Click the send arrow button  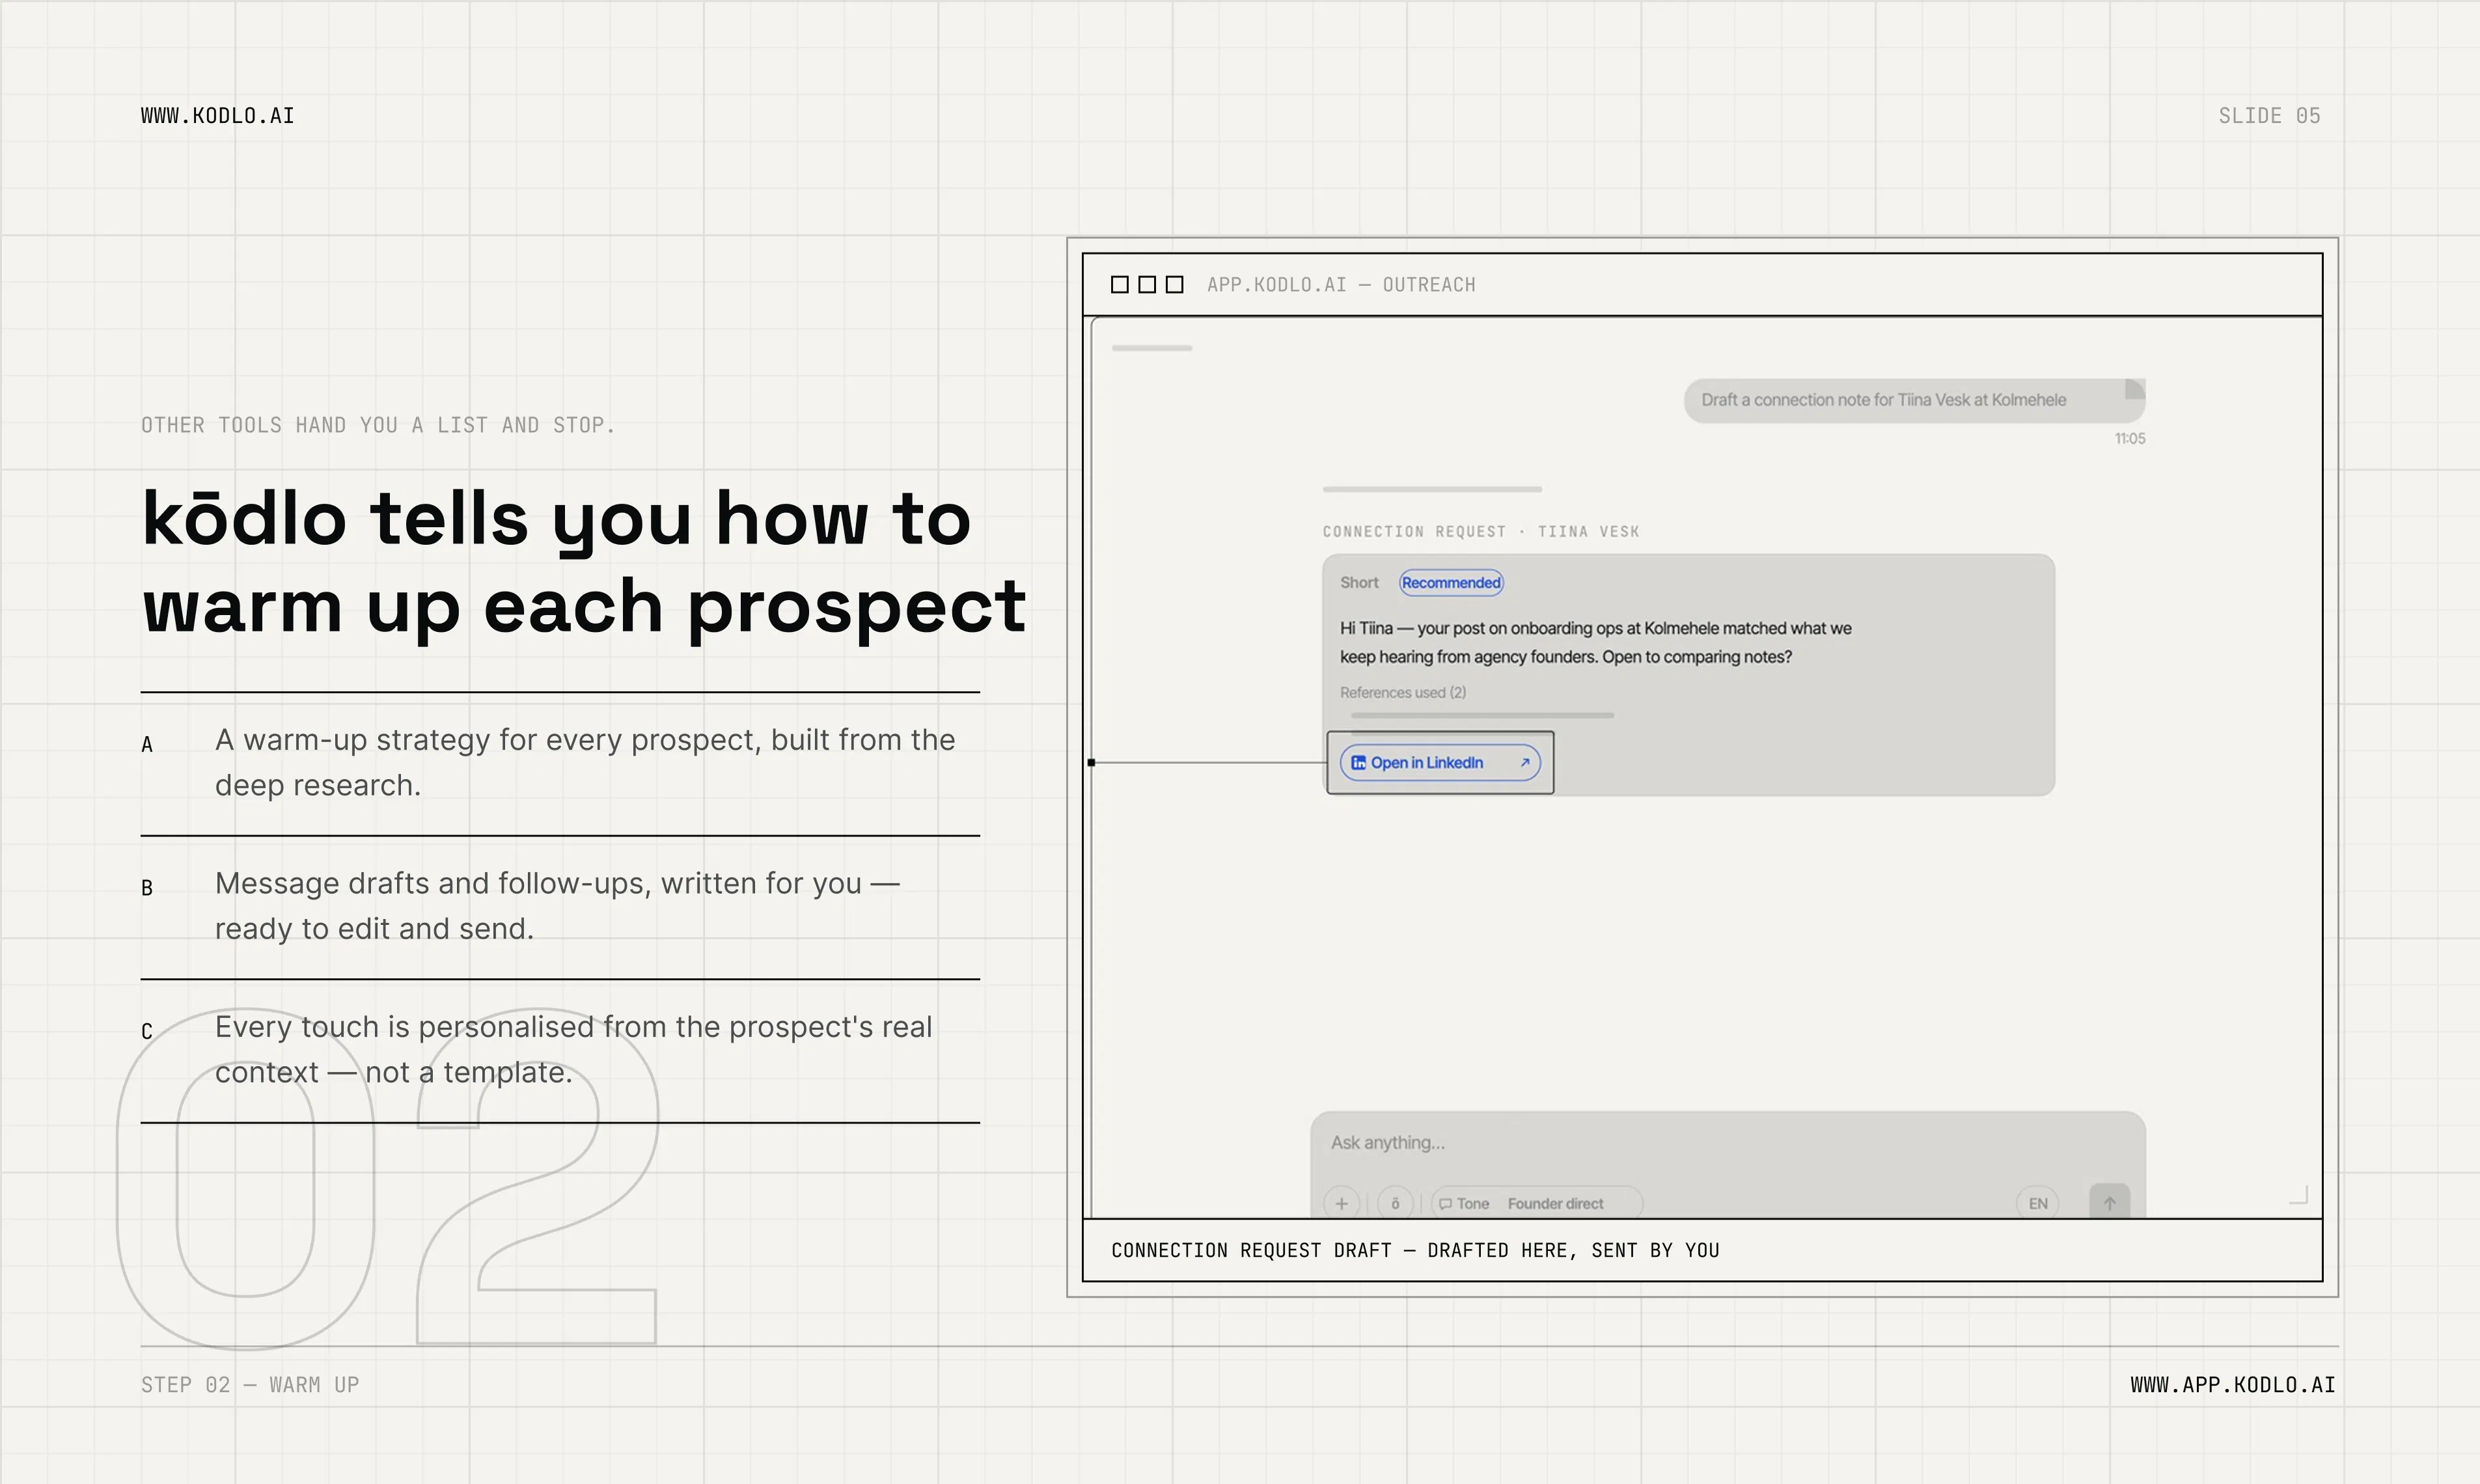pyautogui.click(x=2110, y=1202)
